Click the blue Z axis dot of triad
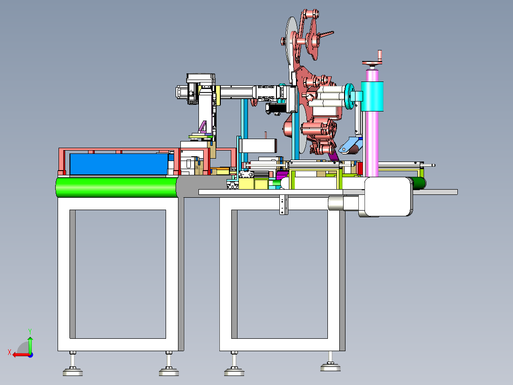513x385 pixels. tap(30, 355)
